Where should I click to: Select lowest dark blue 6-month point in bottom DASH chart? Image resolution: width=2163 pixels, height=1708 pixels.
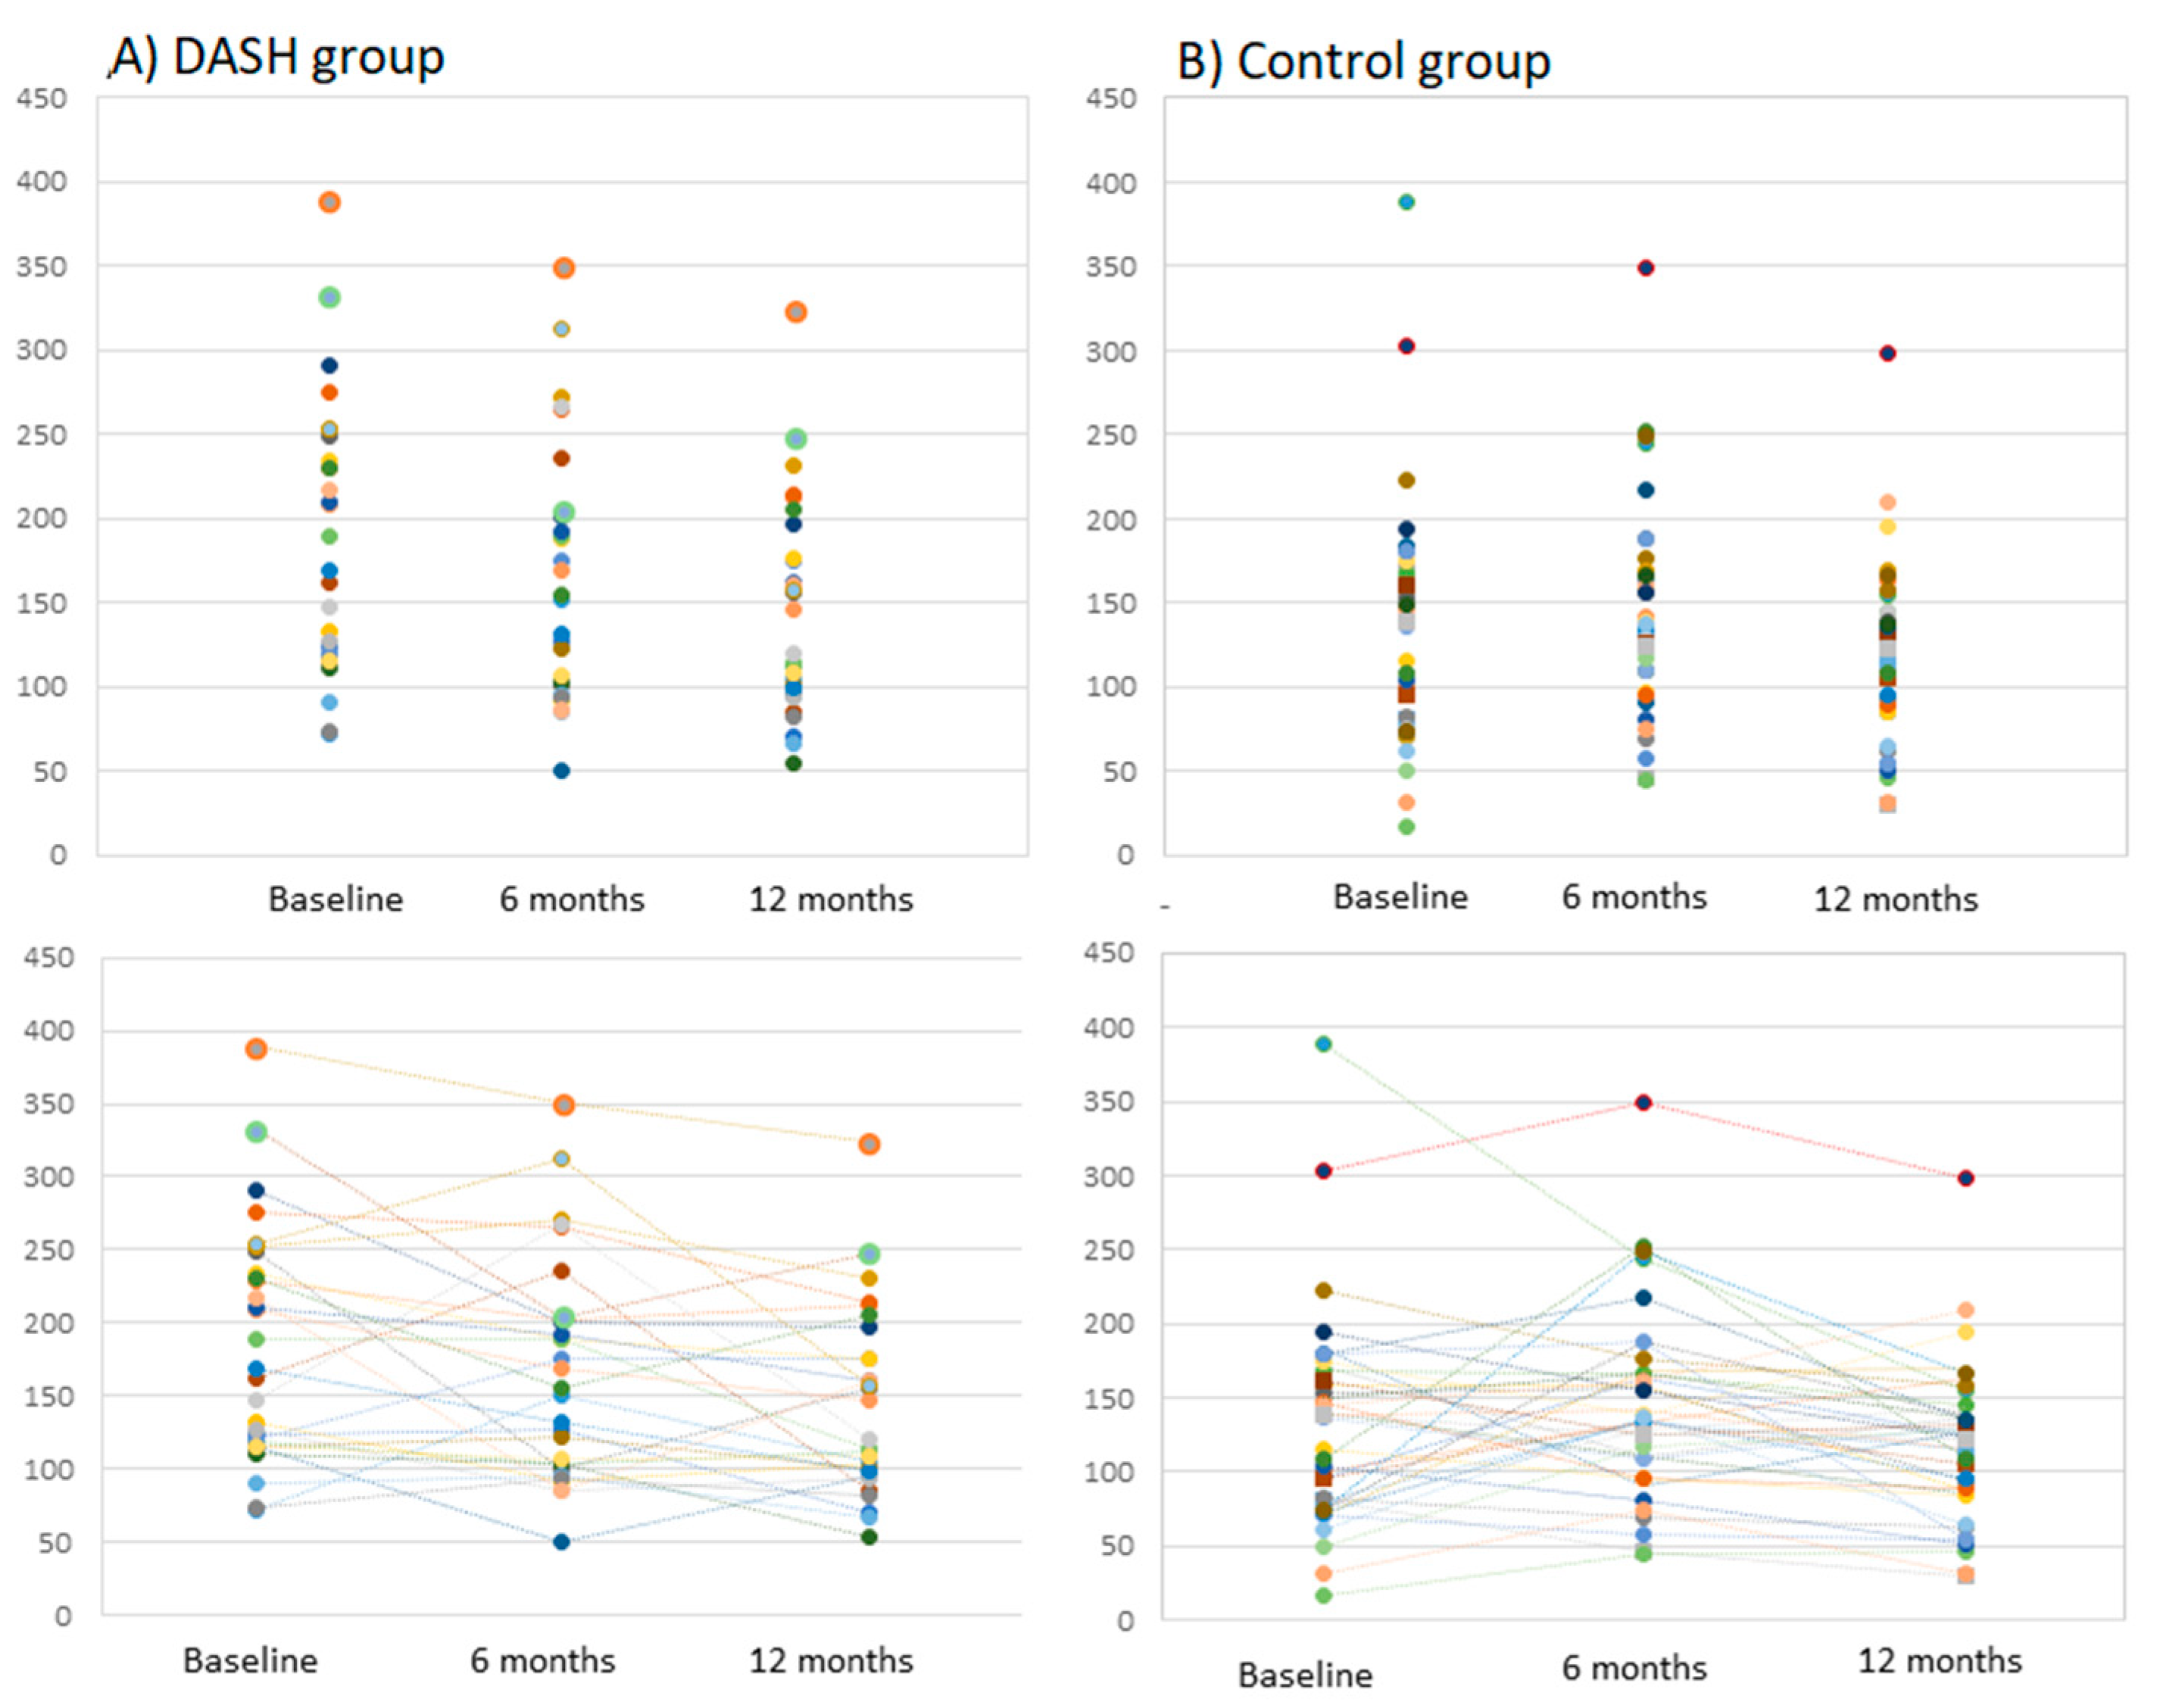562,1542
